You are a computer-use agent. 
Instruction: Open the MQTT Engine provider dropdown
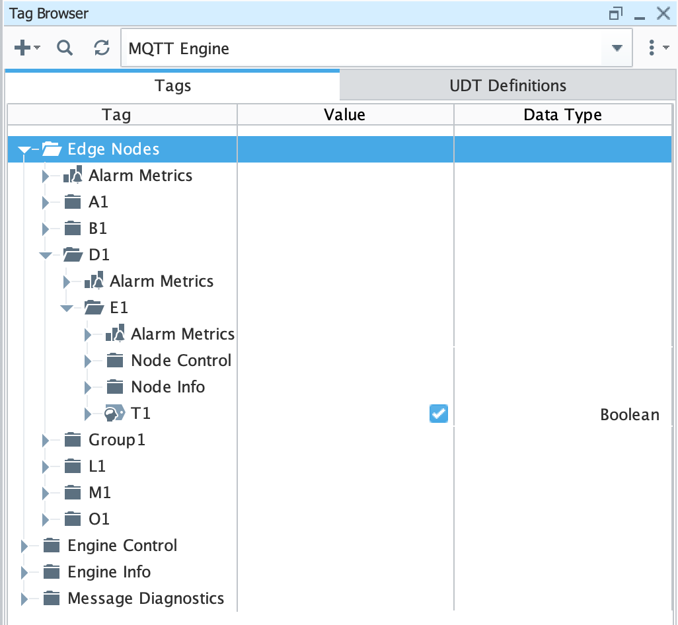pyautogui.click(x=617, y=48)
